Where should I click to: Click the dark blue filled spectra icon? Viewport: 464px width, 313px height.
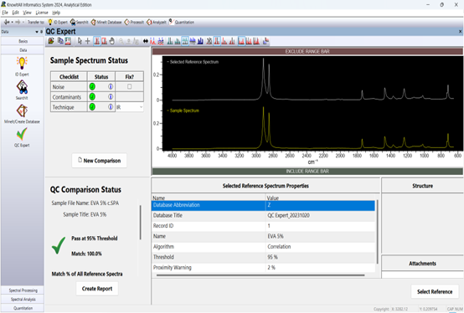200,41
